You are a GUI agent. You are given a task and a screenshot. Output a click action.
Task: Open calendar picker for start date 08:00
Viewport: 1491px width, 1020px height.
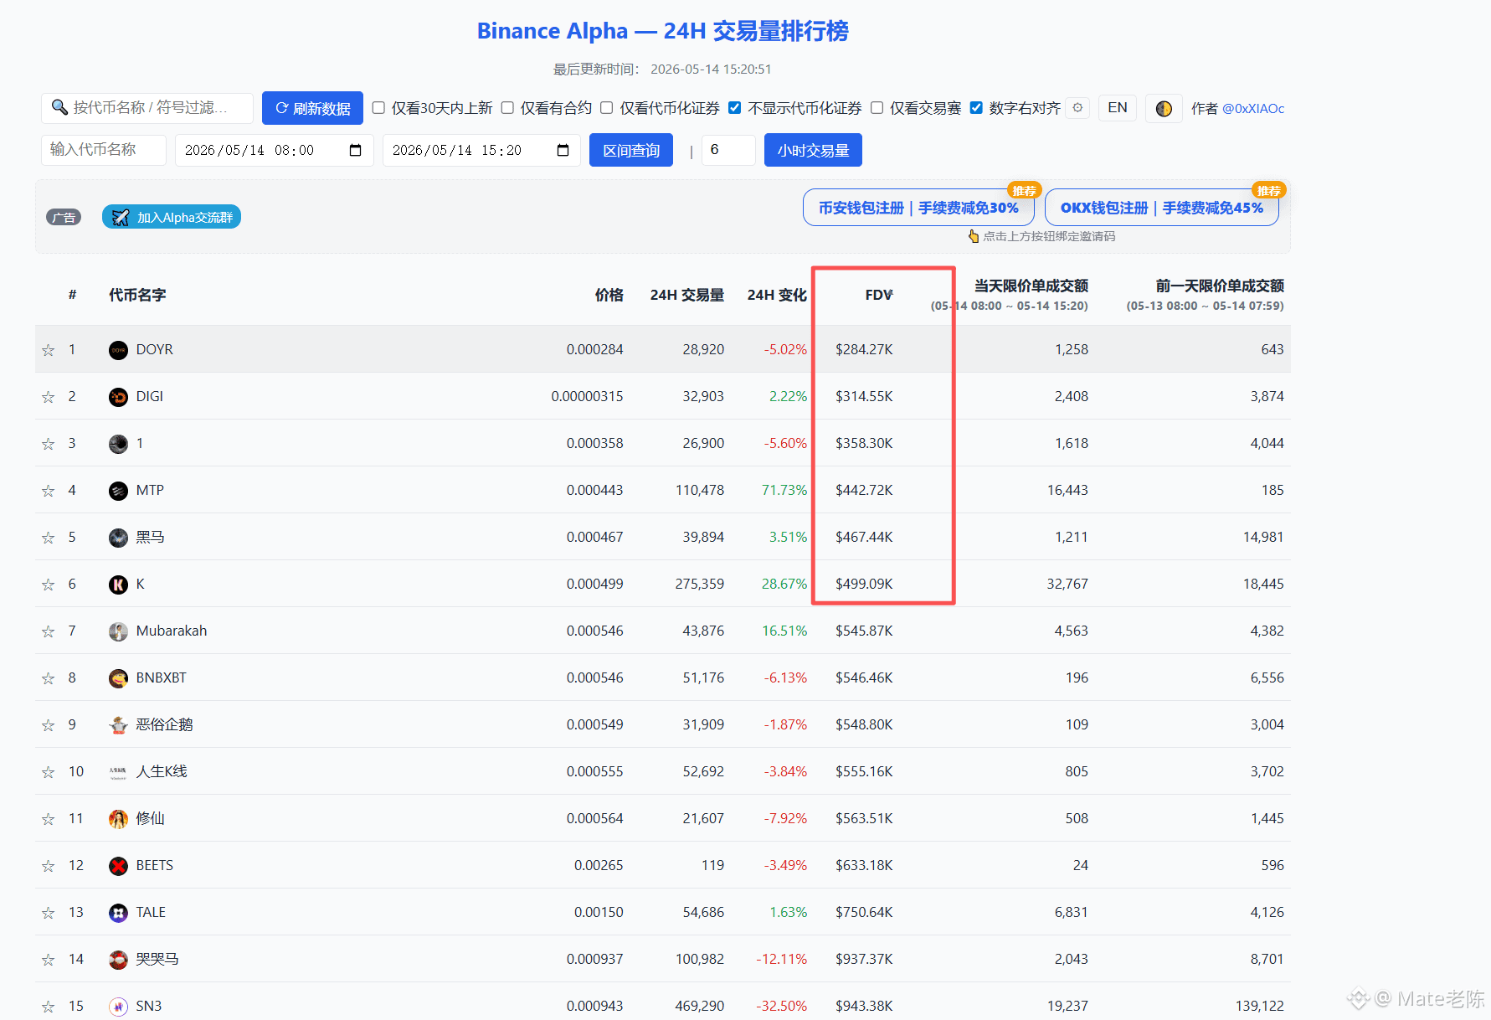point(355,150)
